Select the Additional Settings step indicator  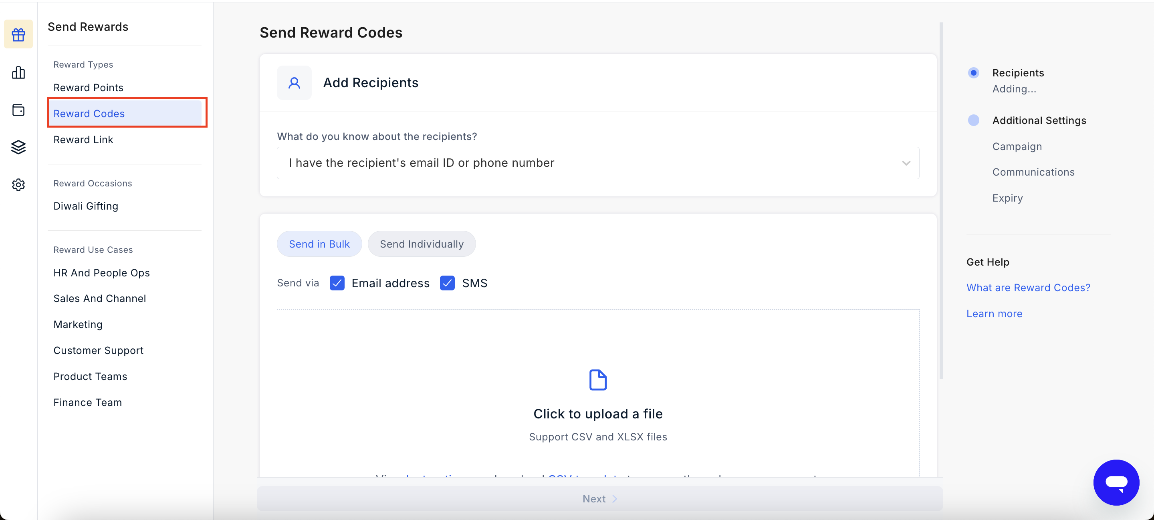click(x=973, y=120)
